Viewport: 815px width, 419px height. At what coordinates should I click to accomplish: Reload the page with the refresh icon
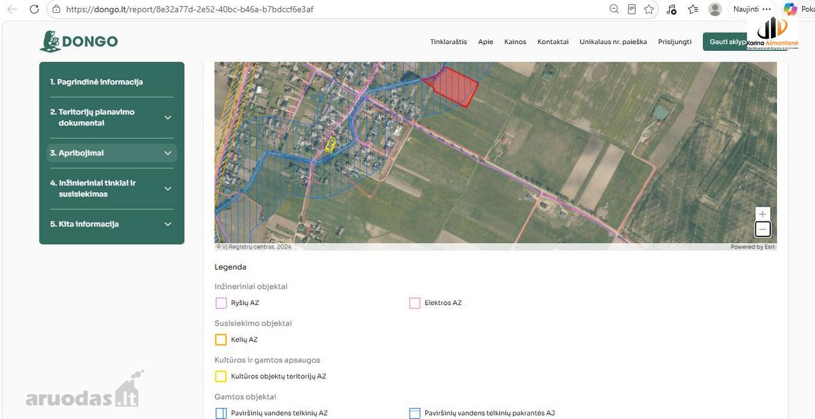click(x=35, y=10)
